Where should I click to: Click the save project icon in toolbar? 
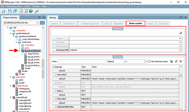pyautogui.click(x=10, y=11)
